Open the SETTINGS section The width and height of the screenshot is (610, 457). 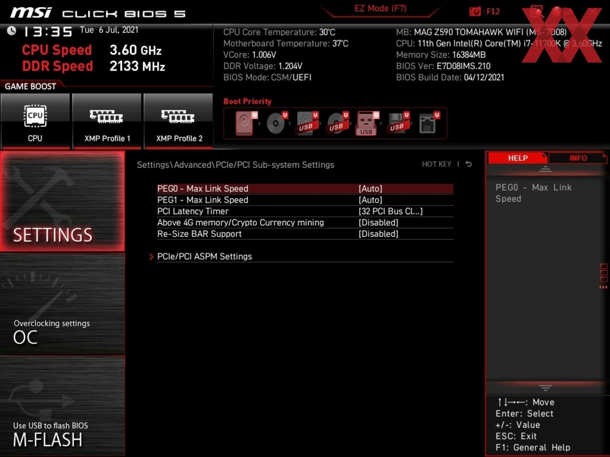62,201
